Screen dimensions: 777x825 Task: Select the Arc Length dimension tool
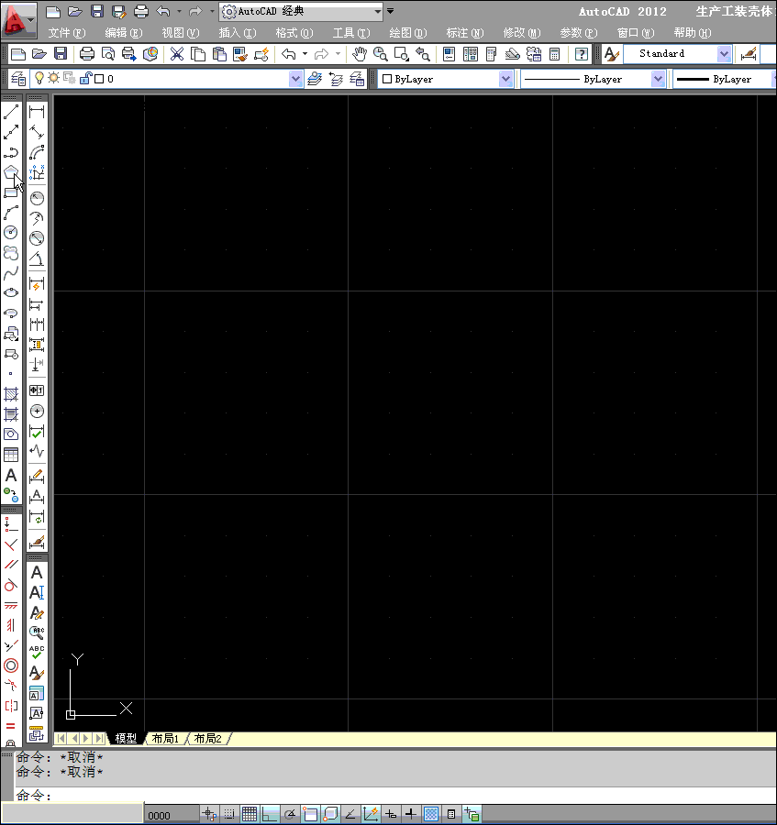[37, 152]
